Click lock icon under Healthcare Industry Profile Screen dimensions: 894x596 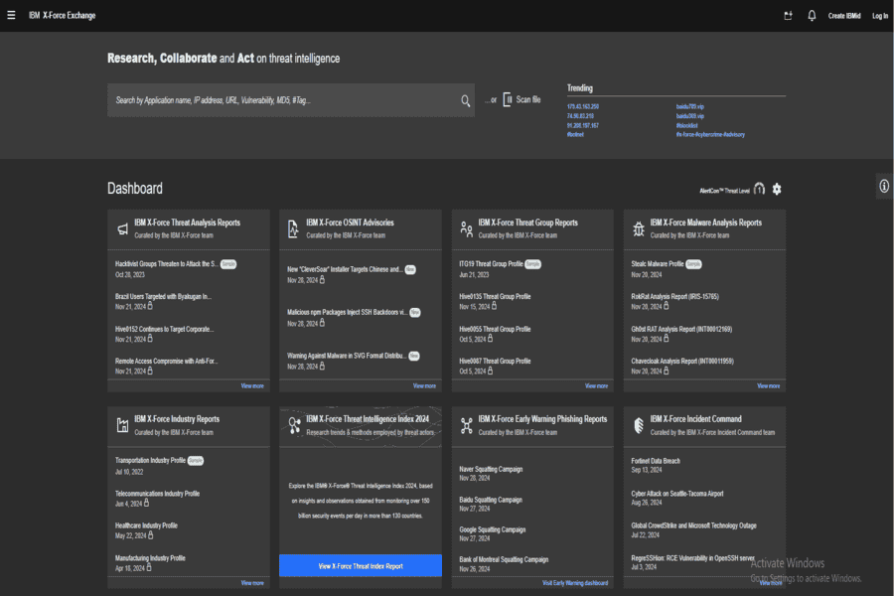click(150, 535)
